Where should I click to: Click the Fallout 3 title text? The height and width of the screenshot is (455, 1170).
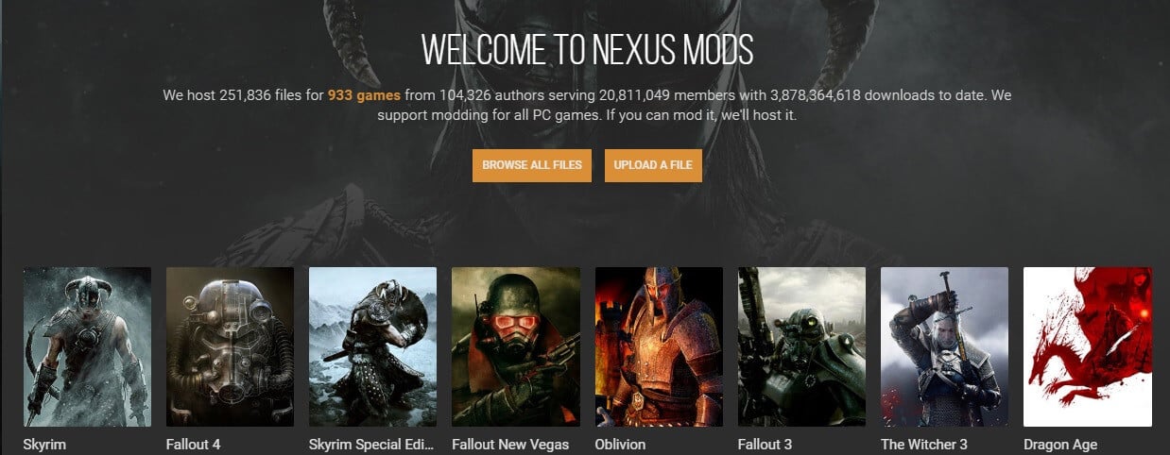tap(765, 445)
